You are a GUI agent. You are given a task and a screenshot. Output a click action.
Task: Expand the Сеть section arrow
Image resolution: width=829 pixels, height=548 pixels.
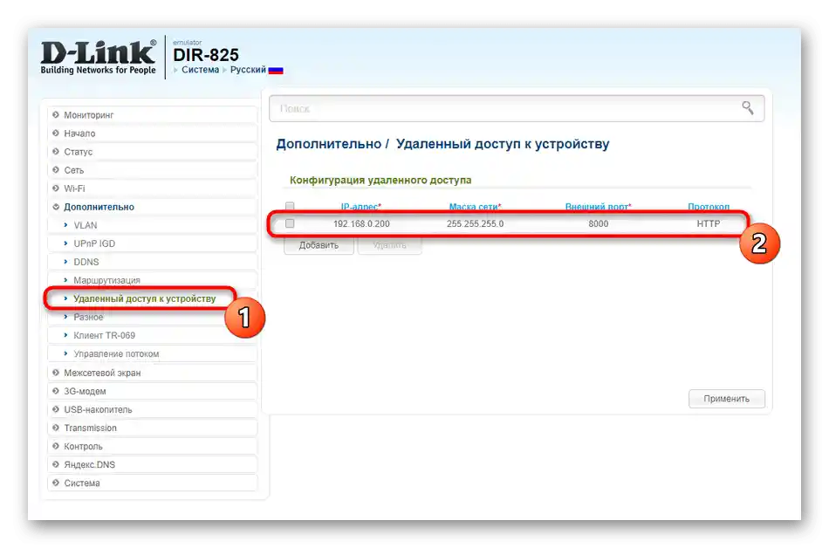(x=56, y=170)
